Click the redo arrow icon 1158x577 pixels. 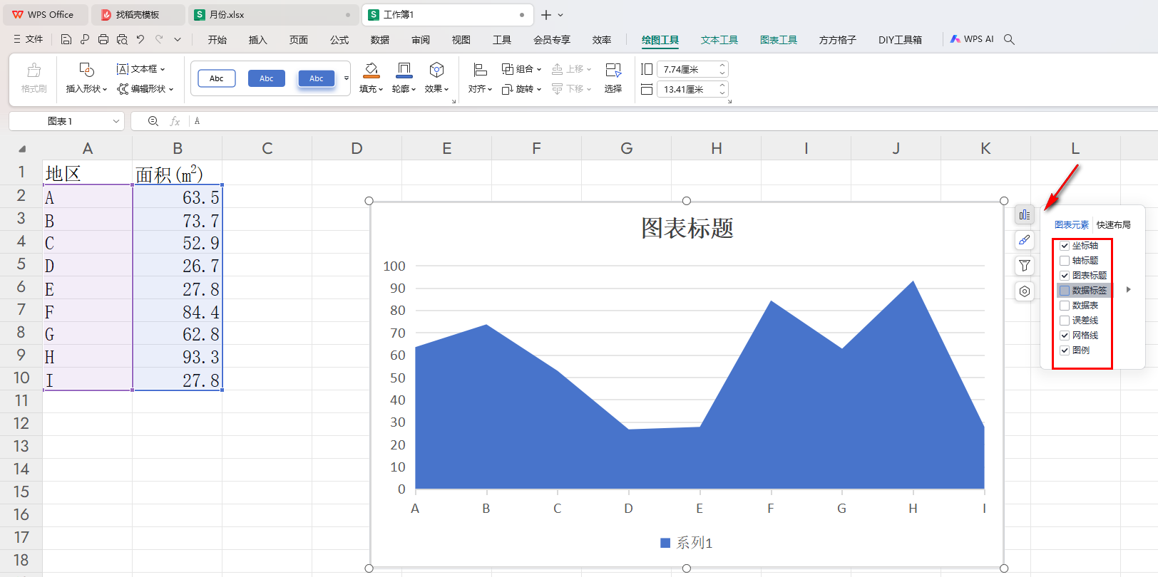click(x=159, y=39)
